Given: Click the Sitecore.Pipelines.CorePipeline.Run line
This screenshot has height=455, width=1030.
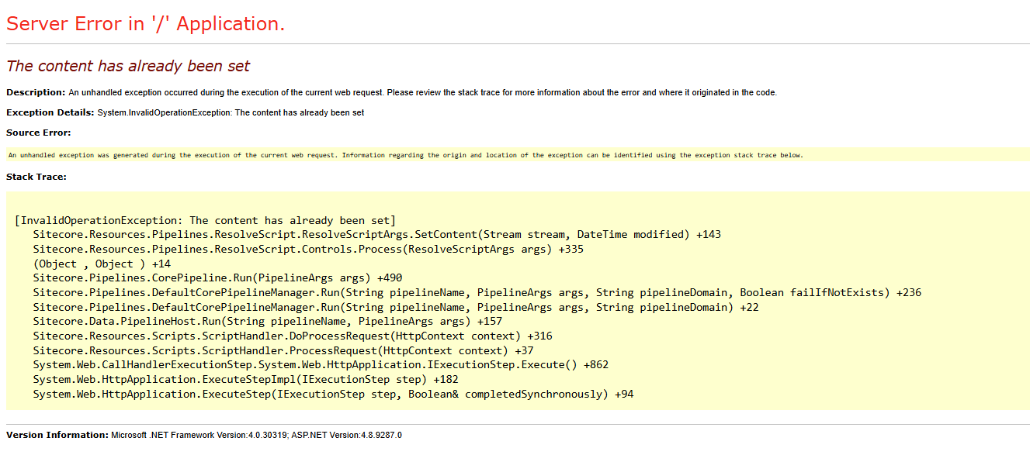Looking at the screenshot, I should 206,277.
